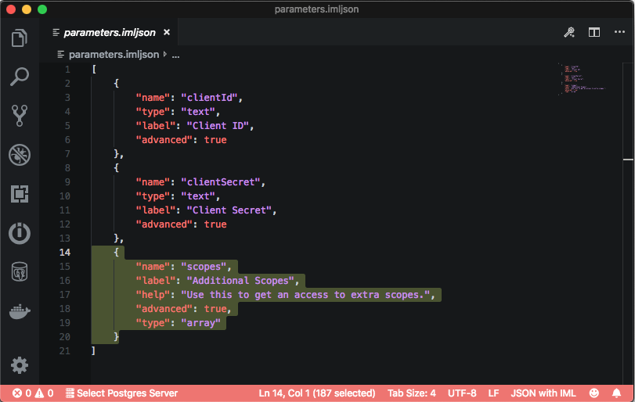Open the Search view
This screenshot has width=635, height=402.
(x=20, y=77)
